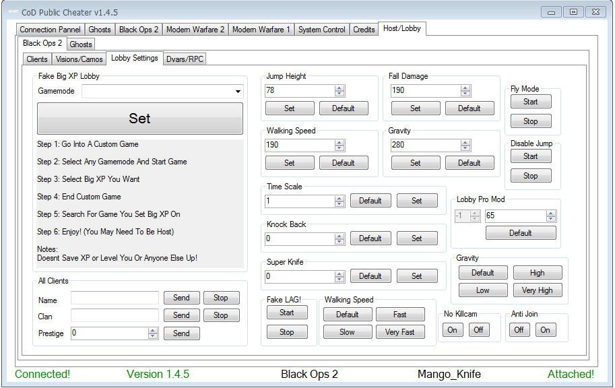This screenshot has width=615, height=388.
Task: Set the numeric Walking Speed value
Action: [290, 163]
